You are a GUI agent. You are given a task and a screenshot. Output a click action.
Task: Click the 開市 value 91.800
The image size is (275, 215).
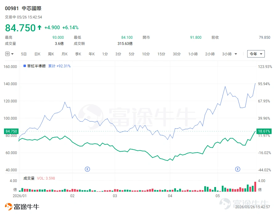point(196,38)
